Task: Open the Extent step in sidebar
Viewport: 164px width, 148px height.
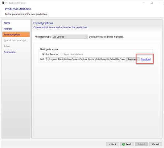Action: click(7, 46)
